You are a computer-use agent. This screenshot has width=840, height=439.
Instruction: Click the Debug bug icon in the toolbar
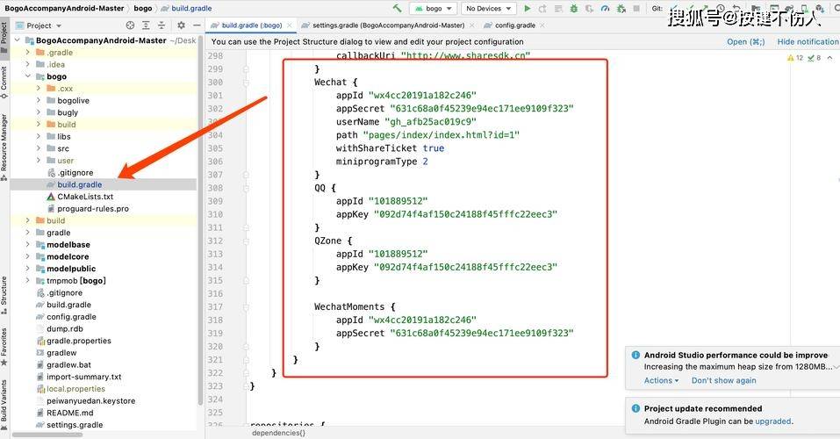(x=574, y=9)
